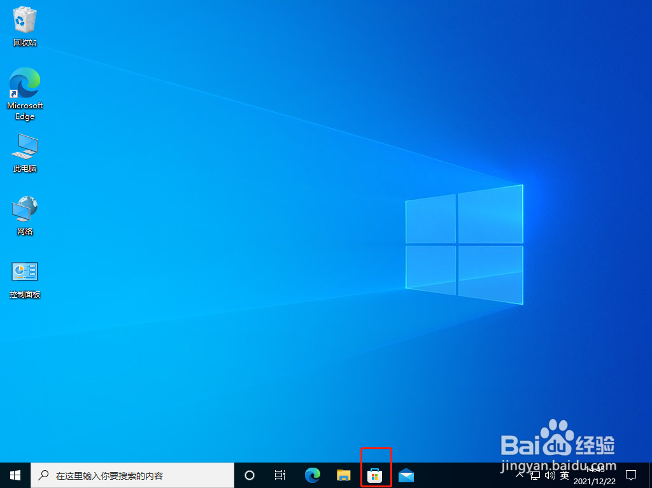The image size is (652, 488).
Task: Expand hidden icons in the system tray
Action: point(520,475)
